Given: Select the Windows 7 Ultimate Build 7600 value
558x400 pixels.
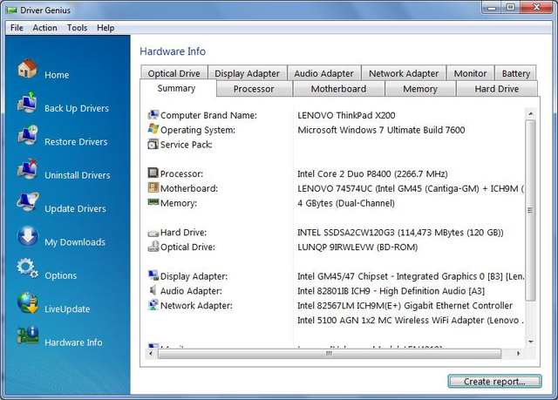Looking at the screenshot, I should click(x=381, y=130).
